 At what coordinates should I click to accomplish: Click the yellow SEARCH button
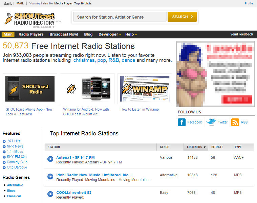coord(182,17)
